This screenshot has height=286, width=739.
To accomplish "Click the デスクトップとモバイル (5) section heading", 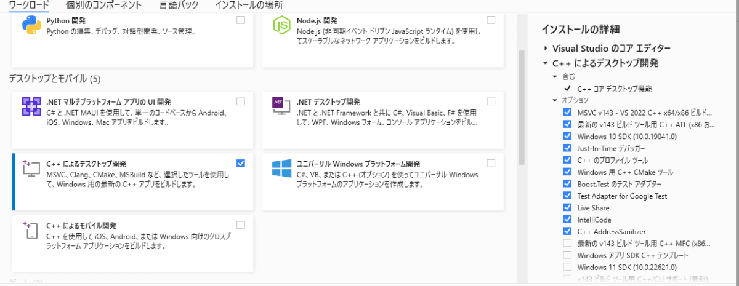I will [54, 79].
